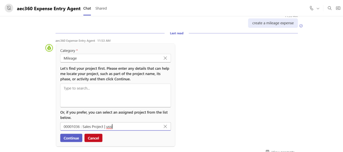Clear the assigned project selection

[x=165, y=126]
